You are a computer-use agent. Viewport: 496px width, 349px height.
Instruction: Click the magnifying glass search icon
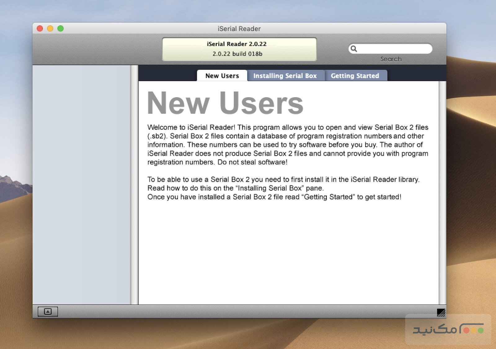[354, 49]
